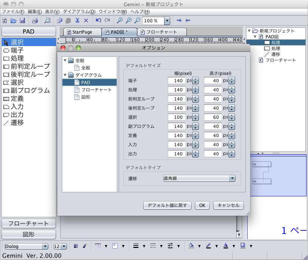Click the diagram overview thumbnail panel
Viewport: 308px width, 260px height.
pos(278,175)
